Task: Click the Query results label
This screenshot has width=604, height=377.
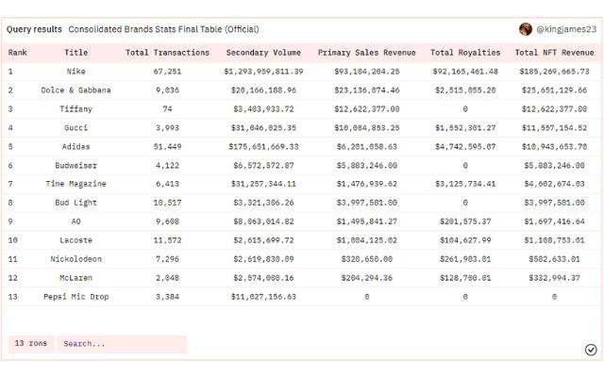Action: click(x=34, y=29)
